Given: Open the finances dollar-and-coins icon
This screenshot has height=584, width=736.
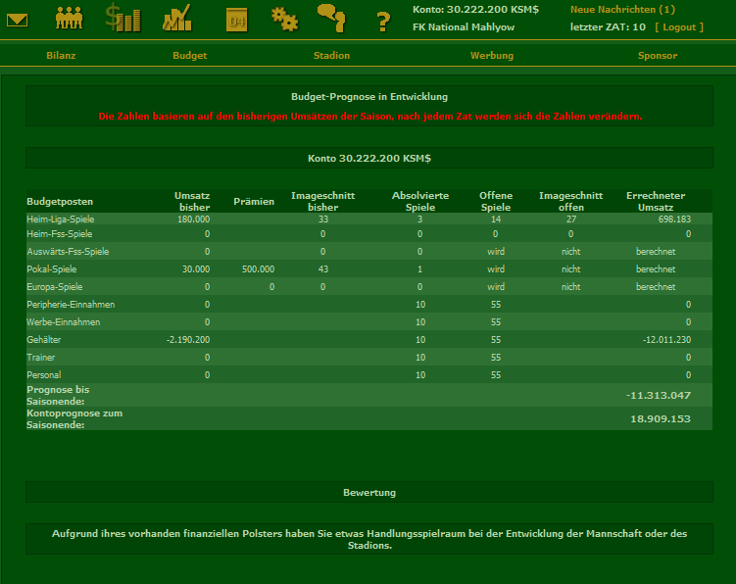Looking at the screenshot, I should point(123,18).
